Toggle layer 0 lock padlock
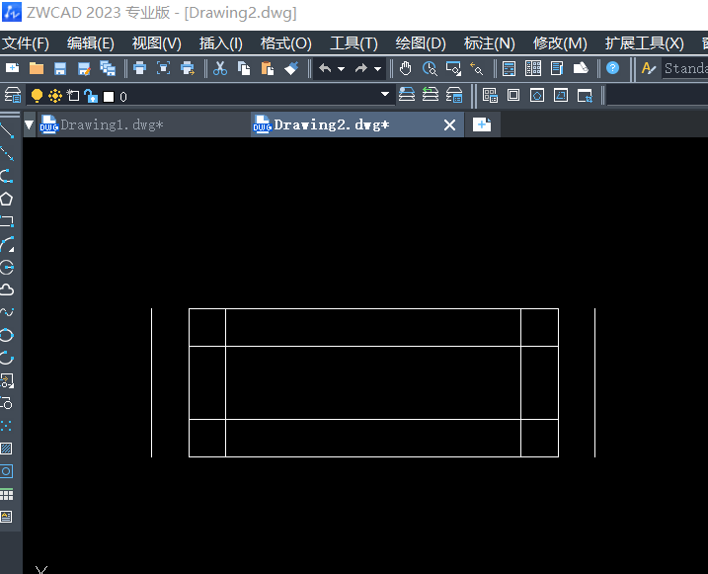Screen dimensions: 708x574 [x=91, y=96]
